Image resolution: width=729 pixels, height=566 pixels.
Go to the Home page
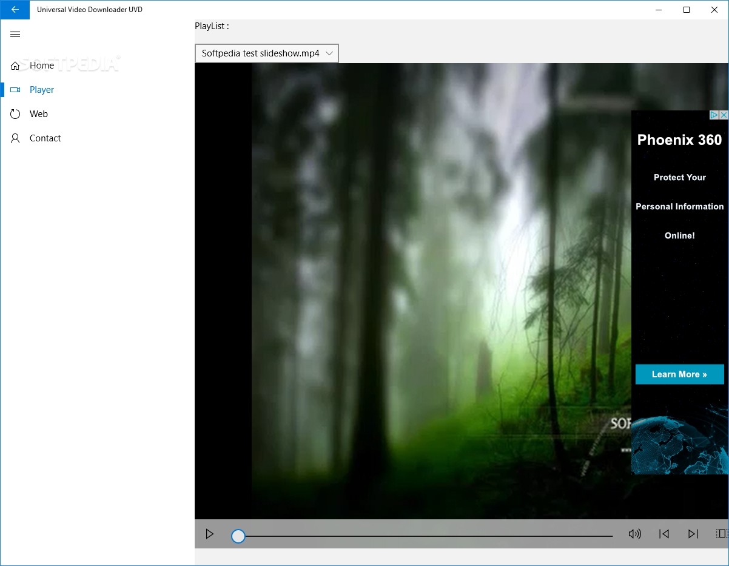(x=97, y=66)
